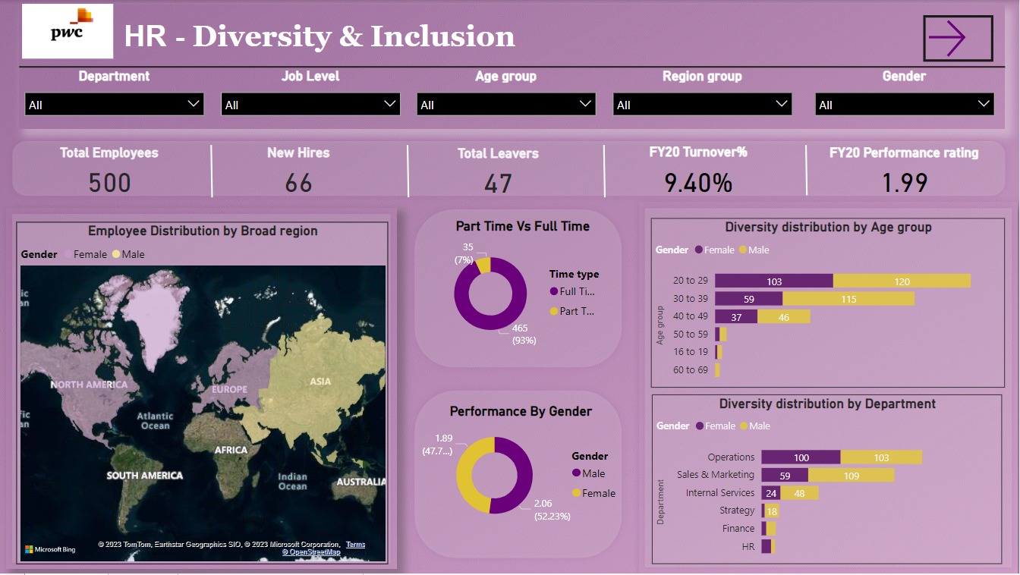
Task: Click Male legend marker in Department chart
Action: (744, 426)
